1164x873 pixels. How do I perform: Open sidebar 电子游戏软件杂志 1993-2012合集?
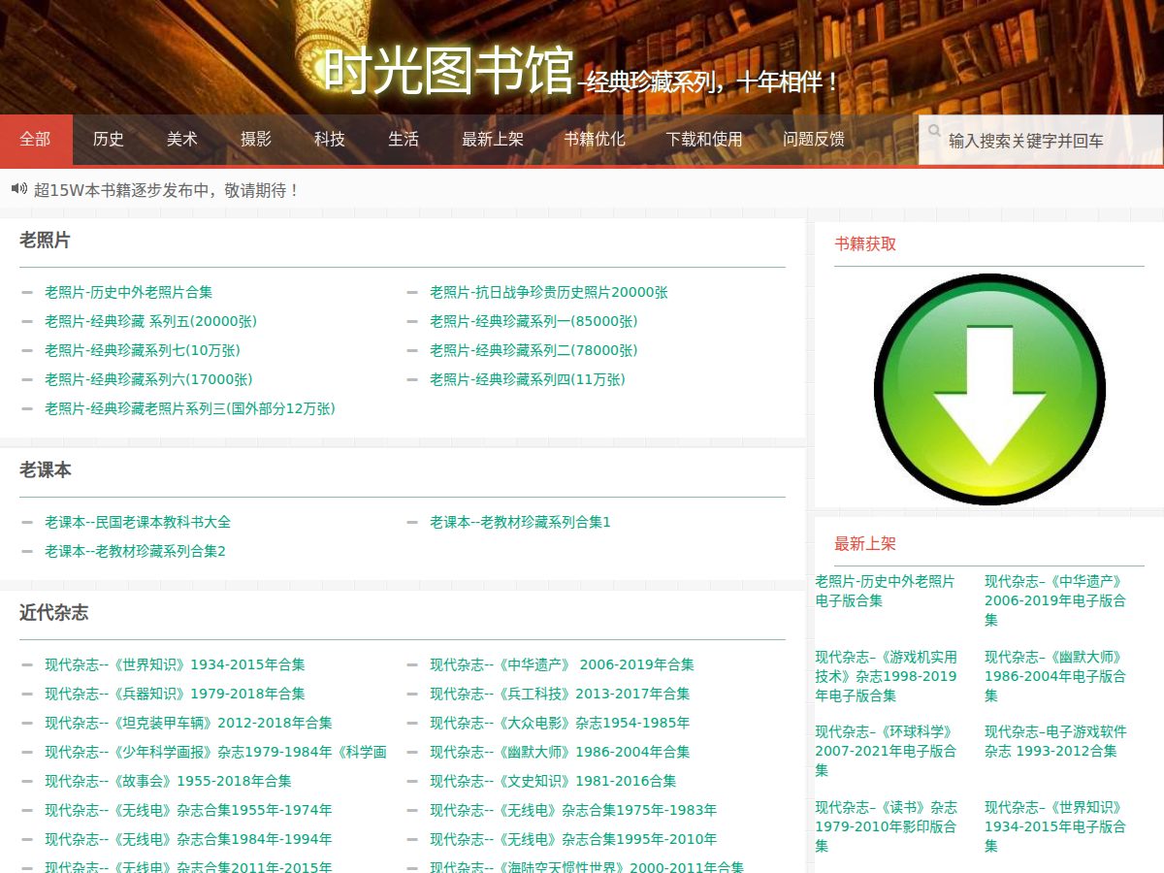(x=1055, y=741)
